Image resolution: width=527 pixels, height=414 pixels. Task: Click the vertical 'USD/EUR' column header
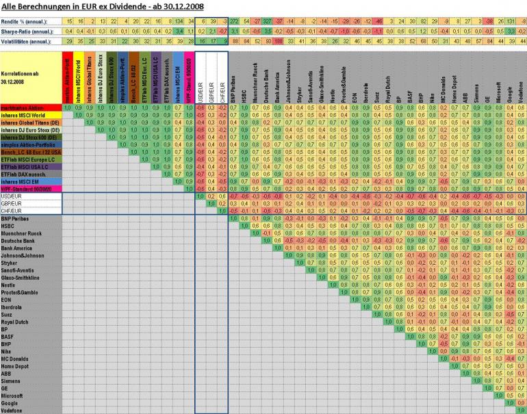pyautogui.click(x=201, y=77)
